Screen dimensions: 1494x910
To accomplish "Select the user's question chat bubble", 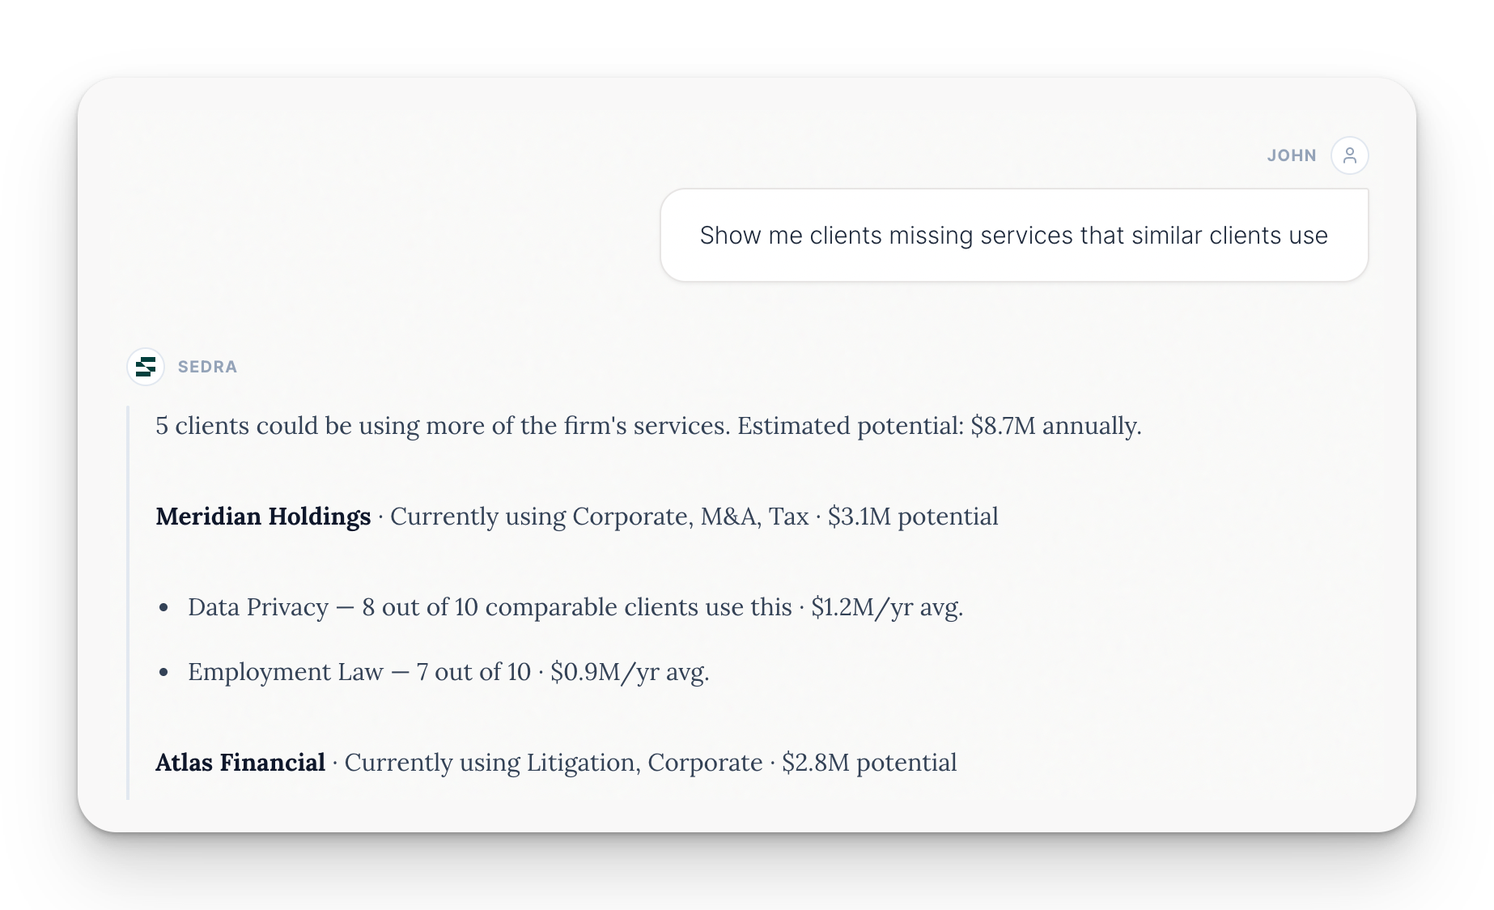I will 1013,235.
